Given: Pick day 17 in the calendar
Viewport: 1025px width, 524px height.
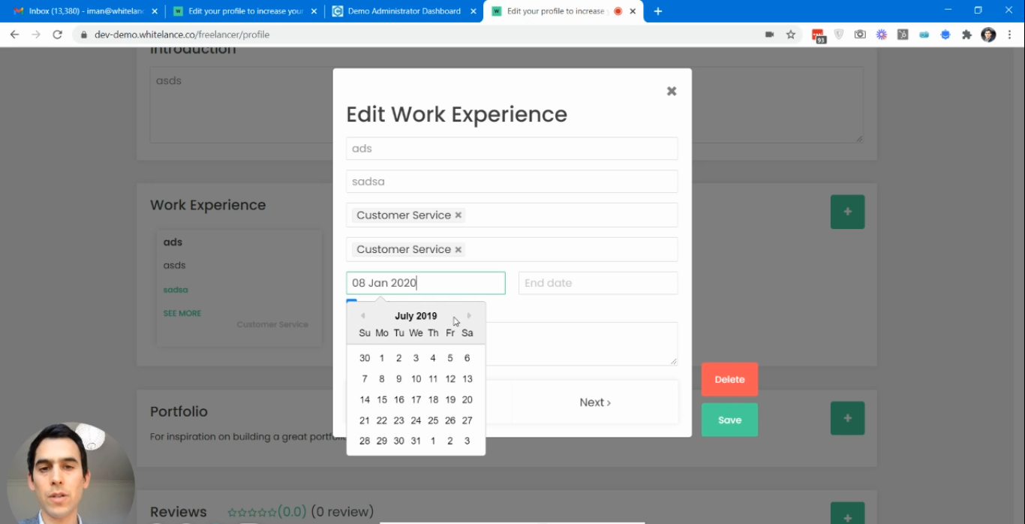Looking at the screenshot, I should click(x=416, y=400).
